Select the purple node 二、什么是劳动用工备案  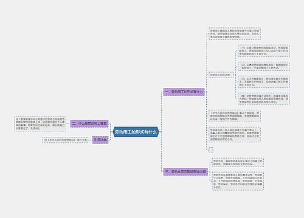89,124
